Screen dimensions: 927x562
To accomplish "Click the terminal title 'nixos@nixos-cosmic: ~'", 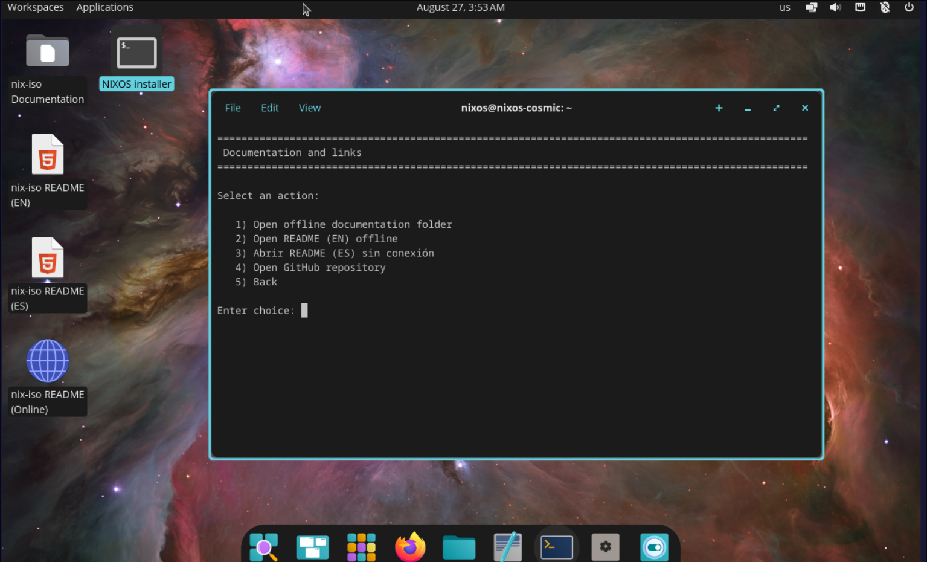I will tap(516, 108).
